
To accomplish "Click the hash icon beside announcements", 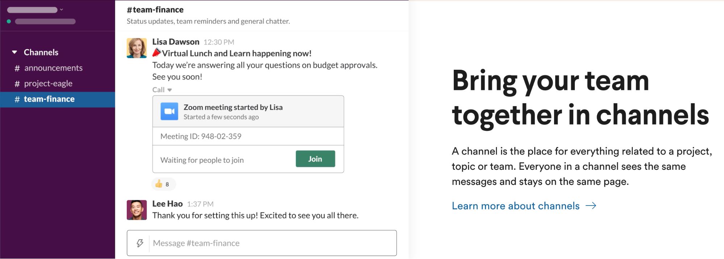I will pyautogui.click(x=17, y=68).
